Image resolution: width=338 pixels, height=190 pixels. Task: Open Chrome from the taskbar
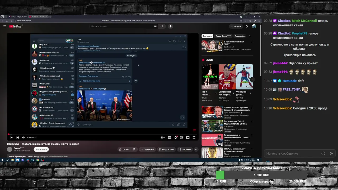click(x=37, y=160)
